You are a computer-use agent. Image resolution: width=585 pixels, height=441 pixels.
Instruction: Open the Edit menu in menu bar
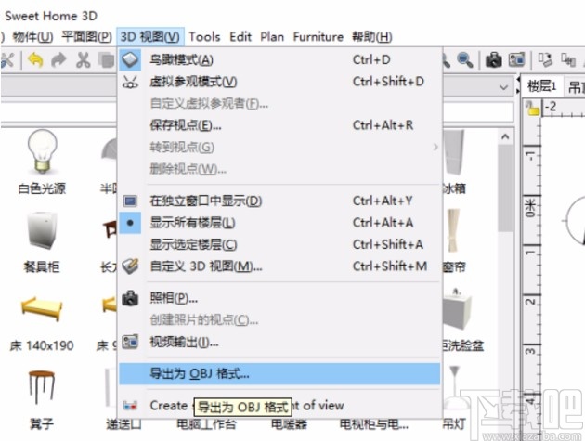240,37
